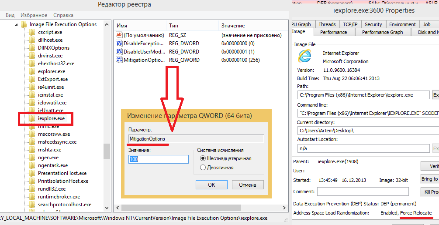Viewport: 439px width, 225px height.
Task: Switch to the Performance tab
Action: point(333,32)
